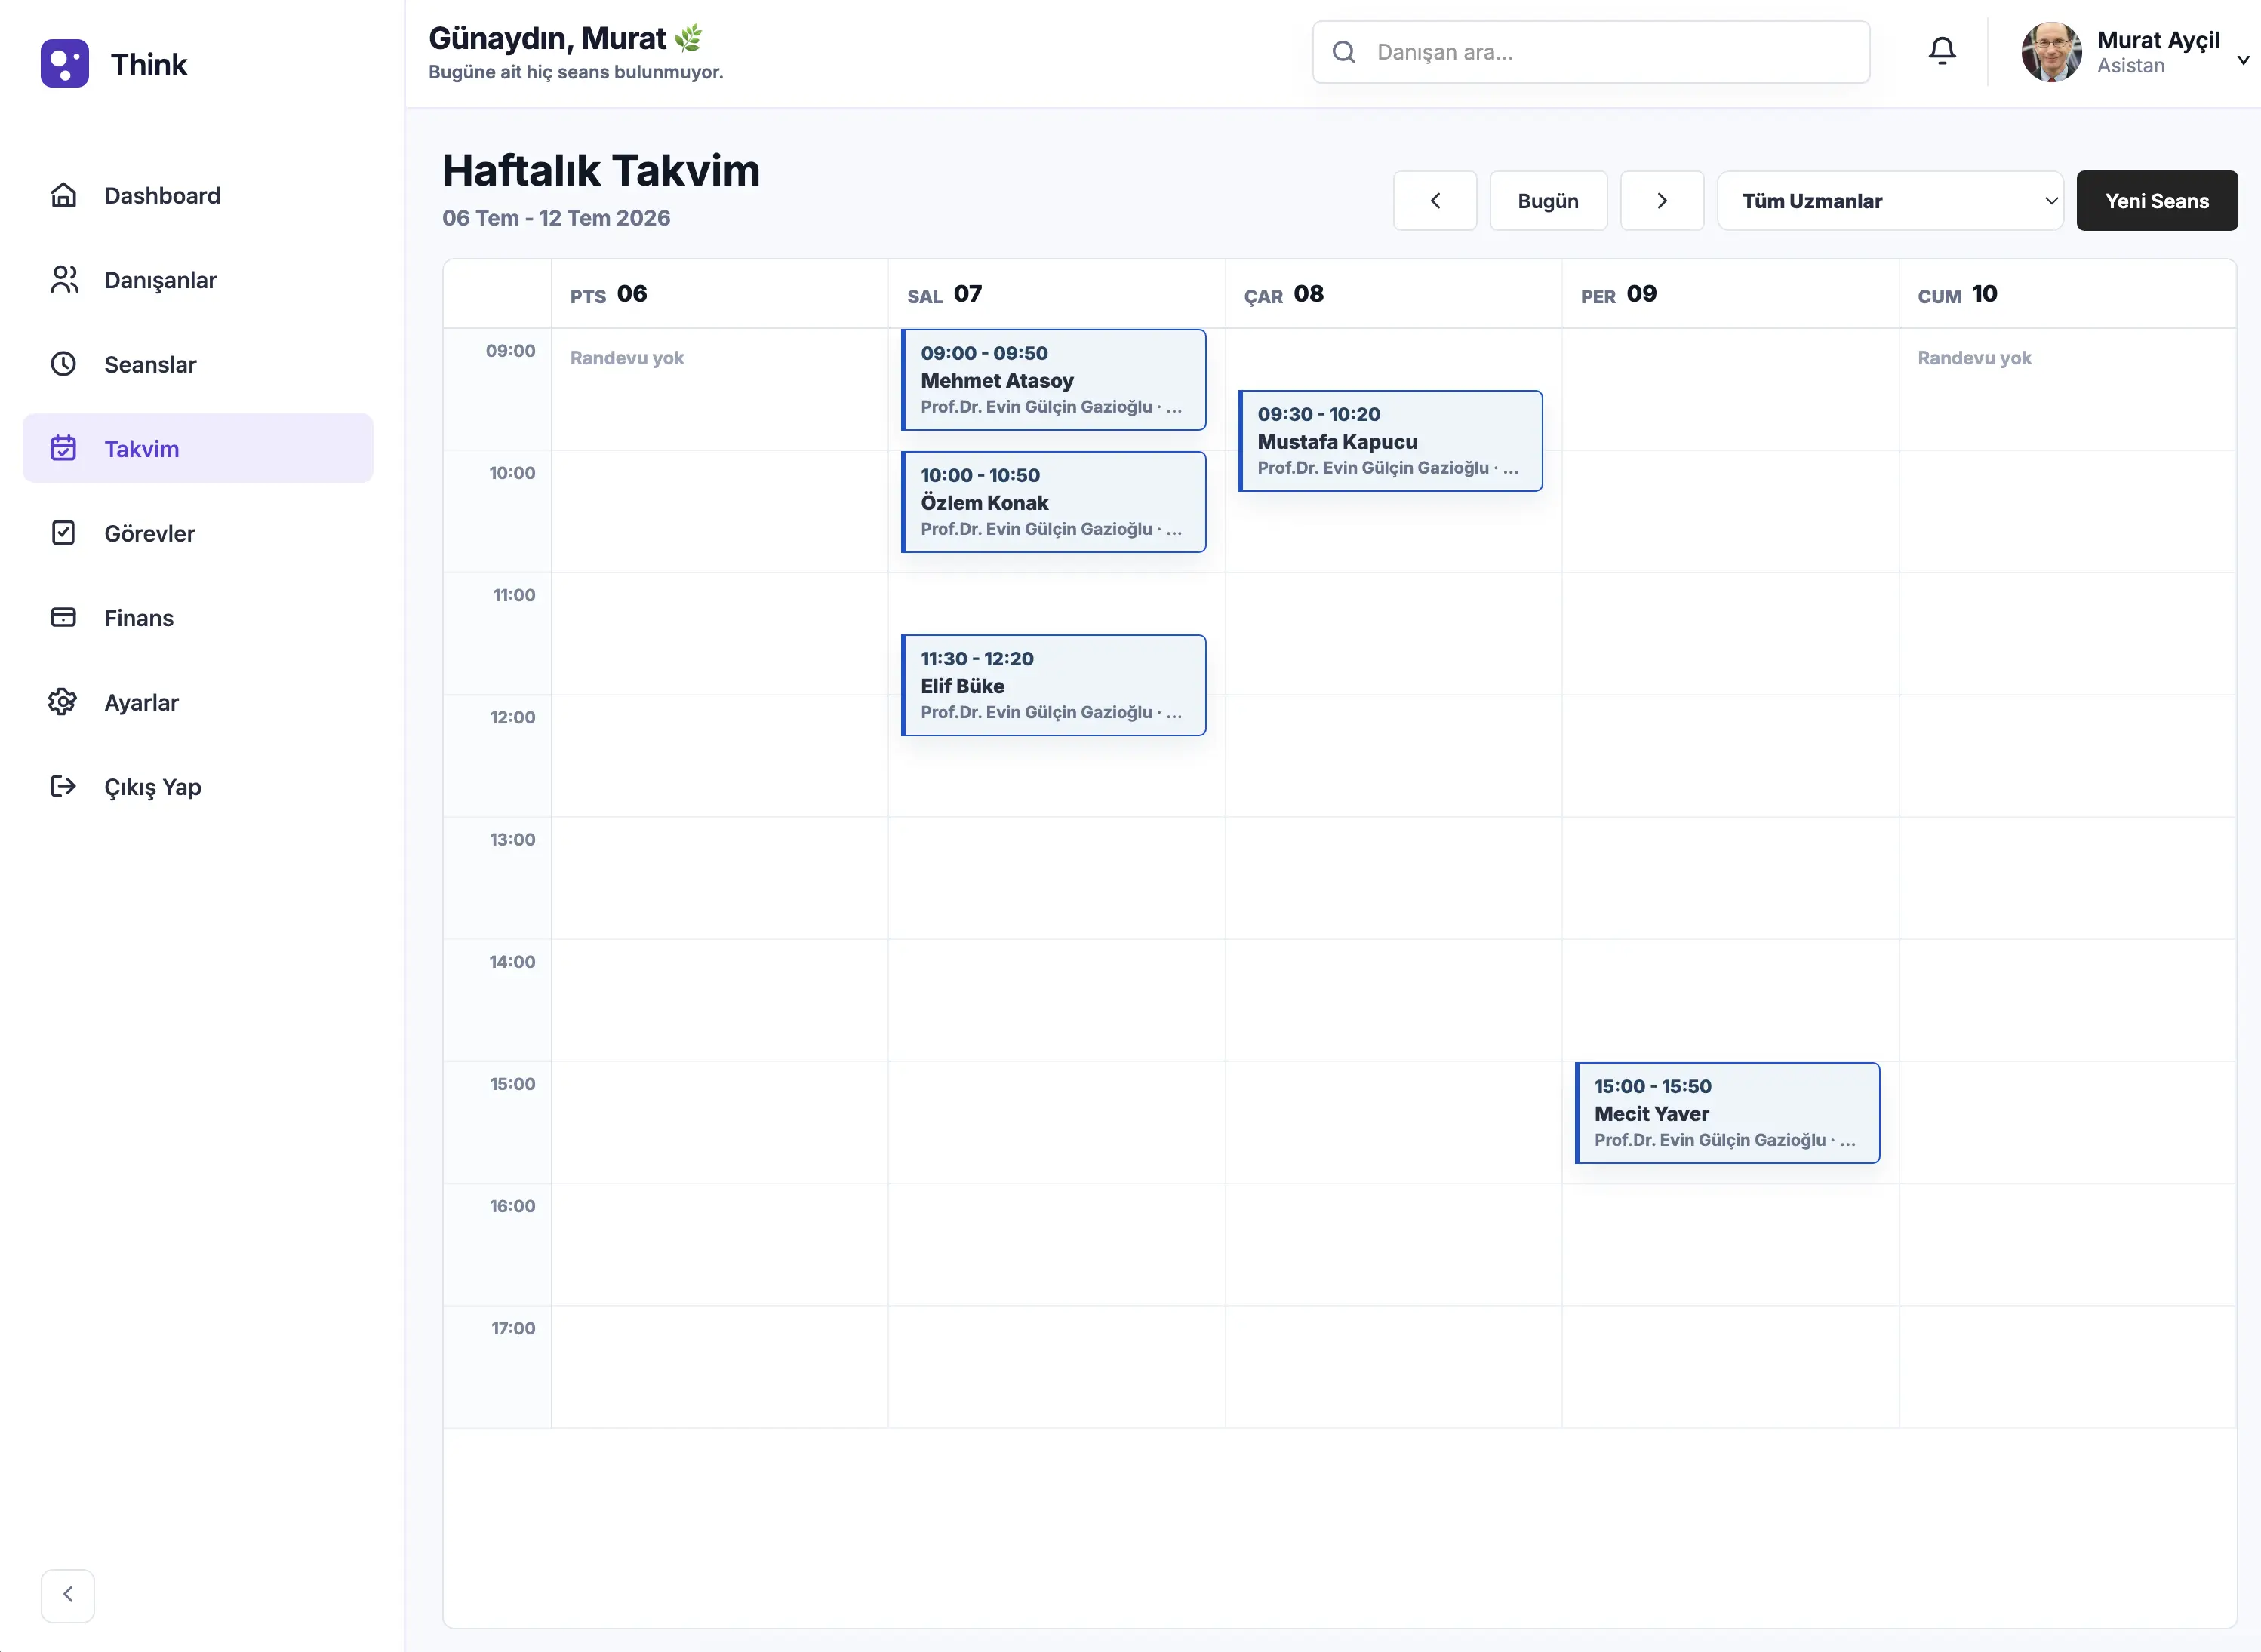Click the Murat Ayçil name text
The width and height of the screenshot is (2261, 1652).
(x=2158, y=40)
